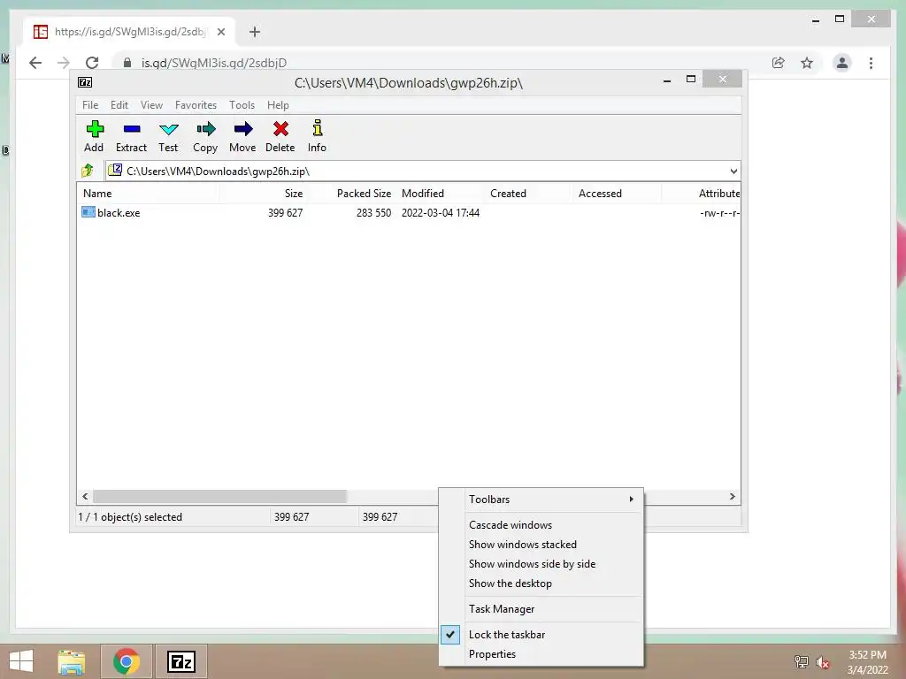The image size is (906, 679).
Task: Sort by Packed Size column header
Action: coord(350,194)
